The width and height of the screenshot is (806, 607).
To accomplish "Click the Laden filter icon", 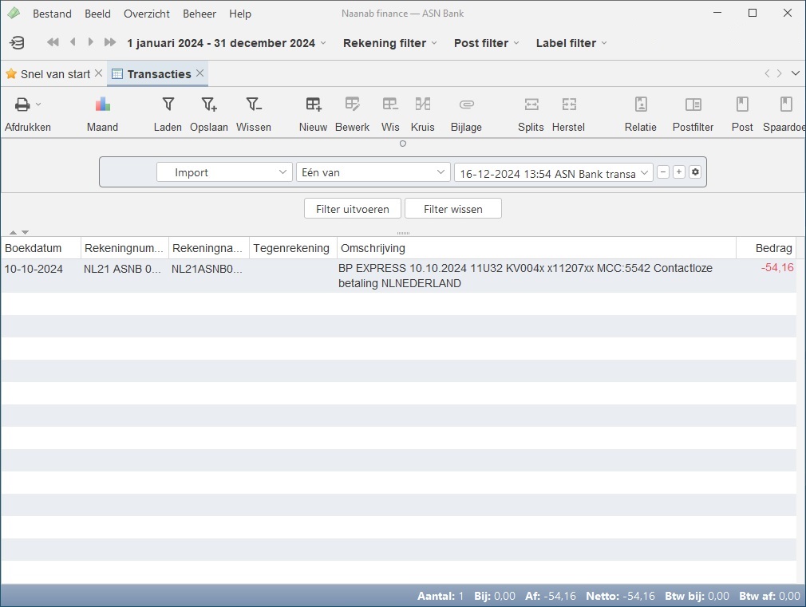I will coord(168,104).
